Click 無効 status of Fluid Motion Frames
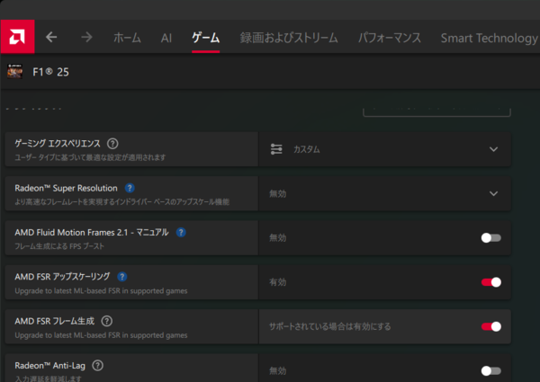This screenshot has height=382, width=540. pos(277,238)
